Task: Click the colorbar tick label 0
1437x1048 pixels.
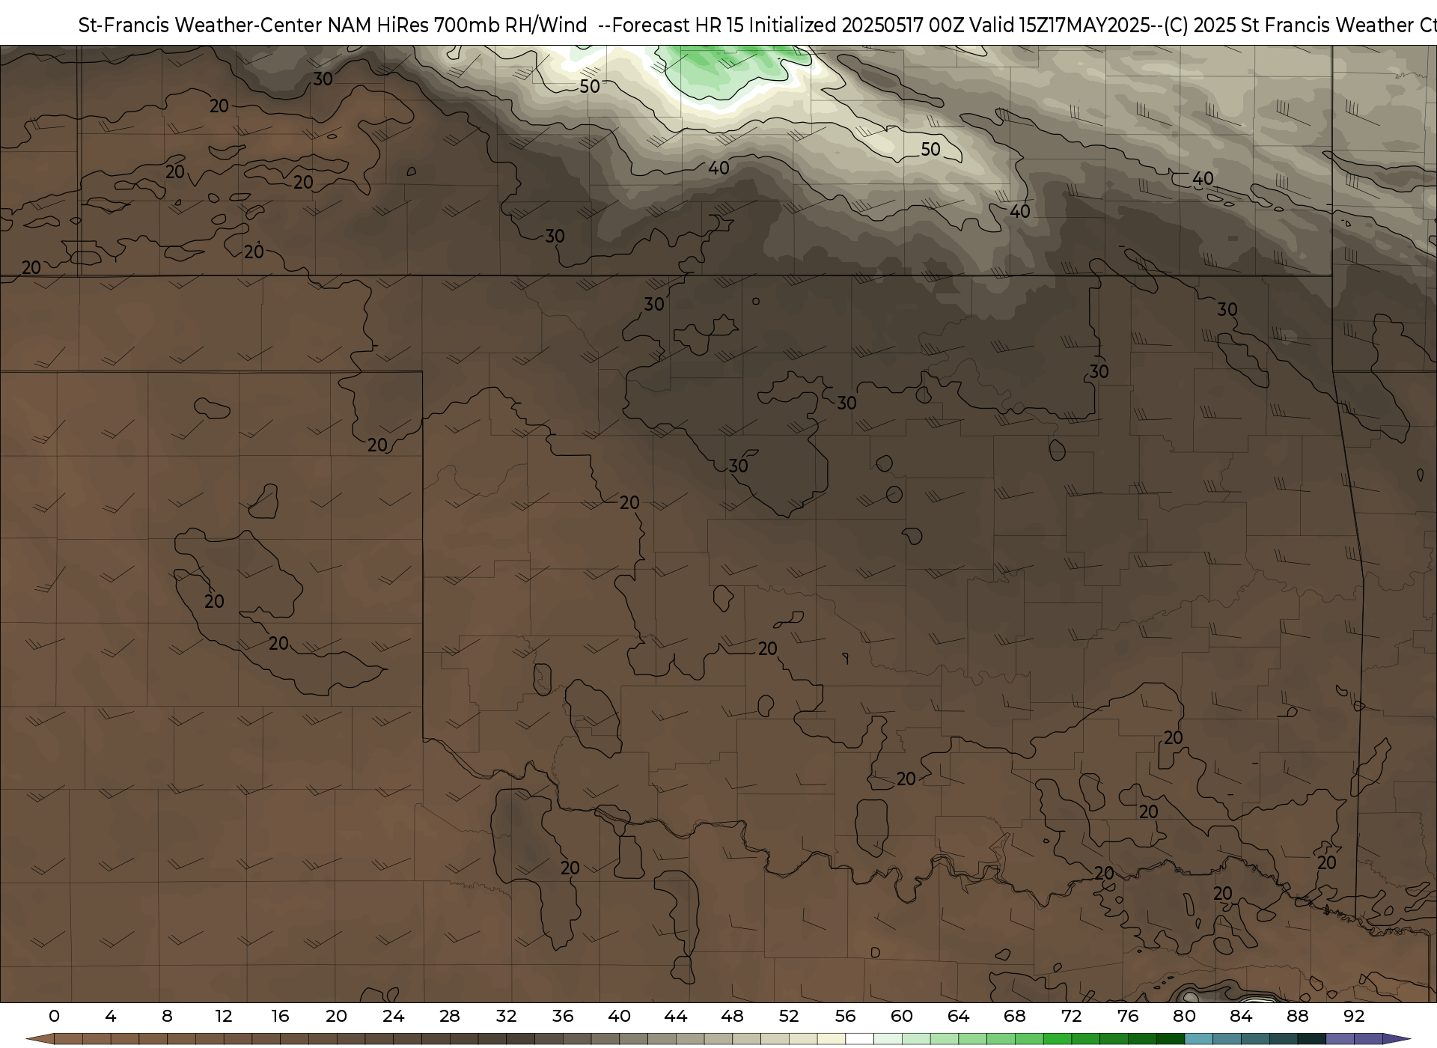Action: click(x=54, y=1017)
